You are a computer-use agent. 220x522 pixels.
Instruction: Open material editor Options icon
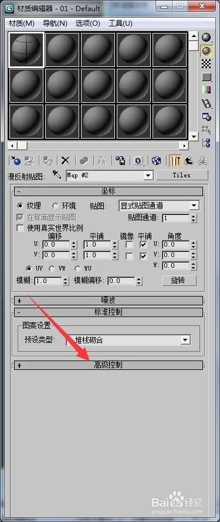207,116
